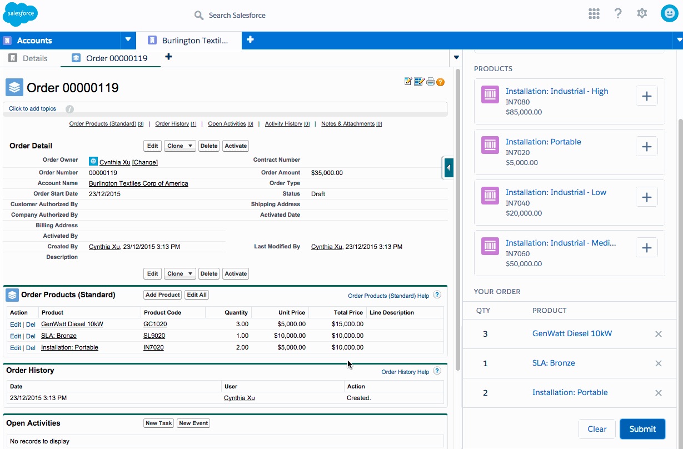Add Installation: Portable IN7020 using its plus icon
This screenshot has width=683, height=449.
(x=646, y=146)
